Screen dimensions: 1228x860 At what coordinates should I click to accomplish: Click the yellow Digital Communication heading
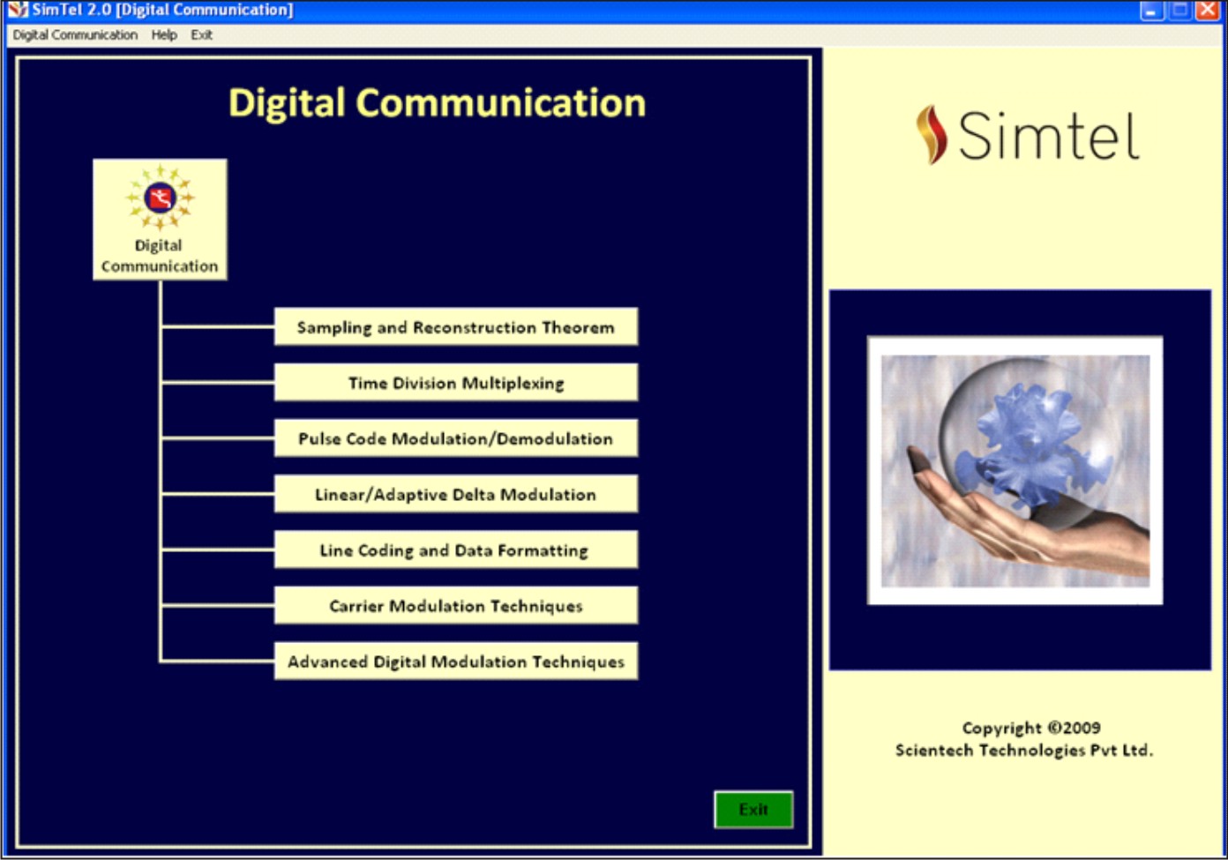(437, 103)
